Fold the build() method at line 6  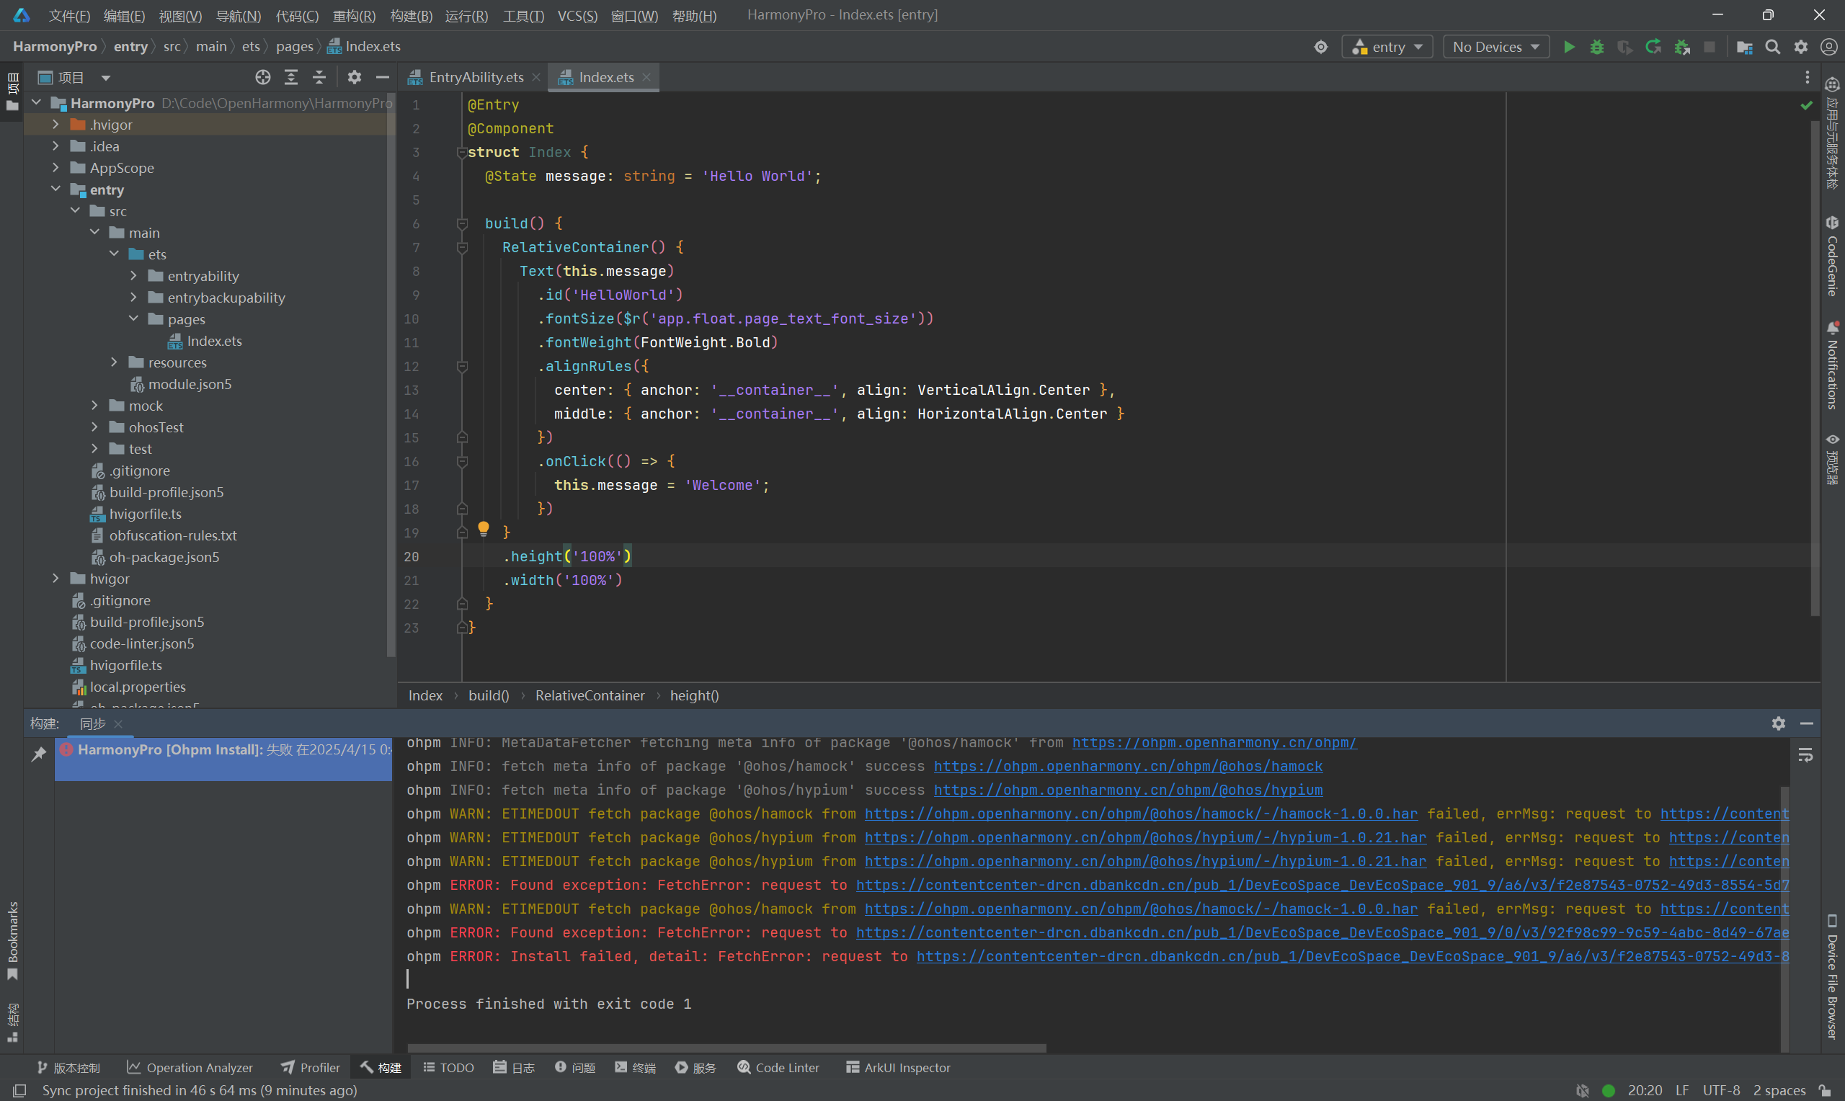click(x=461, y=223)
